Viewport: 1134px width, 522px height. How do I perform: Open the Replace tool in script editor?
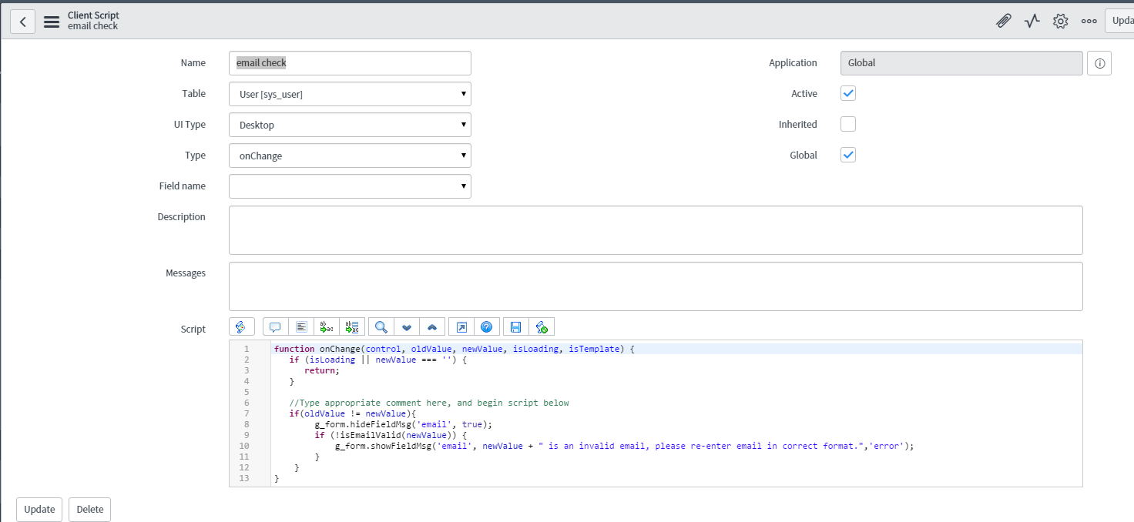[x=327, y=326]
